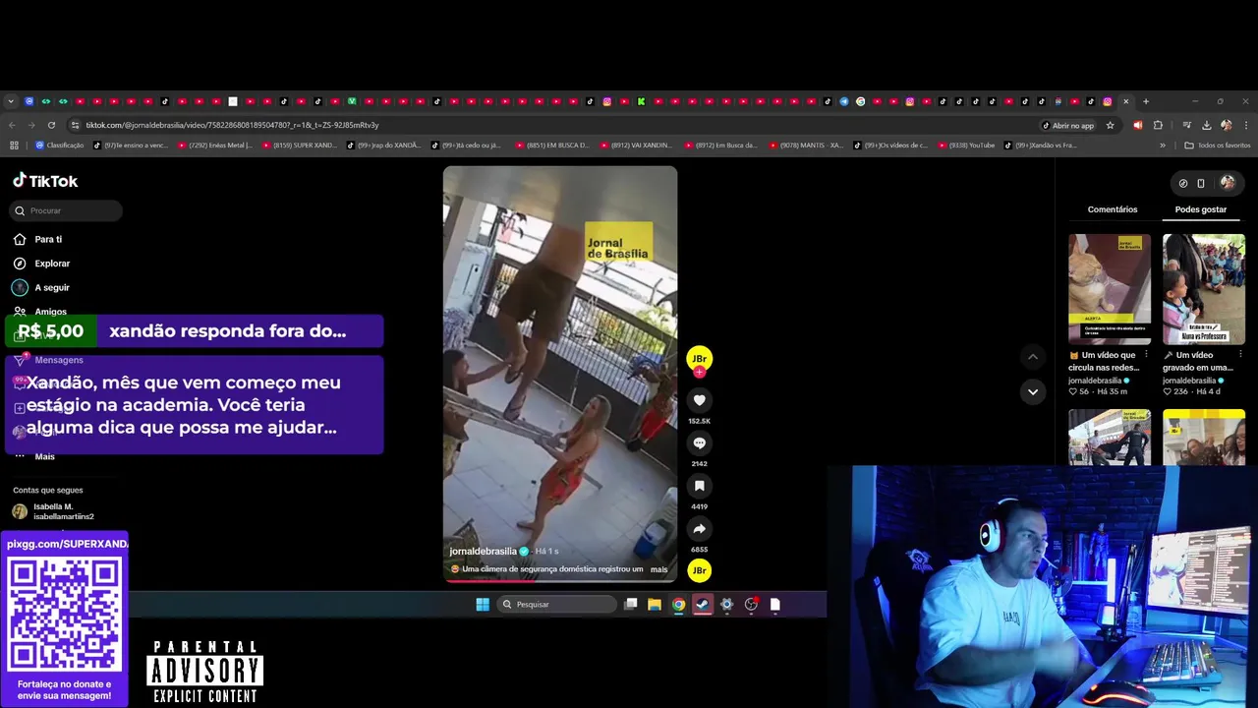Open Chrome downloads icon
1258x708 pixels.
(x=1206, y=125)
